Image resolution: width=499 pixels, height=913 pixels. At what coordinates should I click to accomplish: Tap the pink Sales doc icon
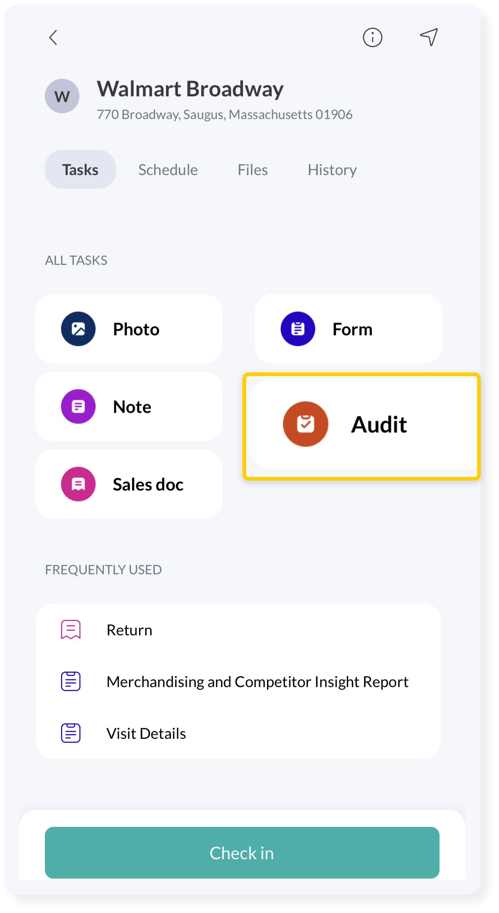pyautogui.click(x=78, y=484)
